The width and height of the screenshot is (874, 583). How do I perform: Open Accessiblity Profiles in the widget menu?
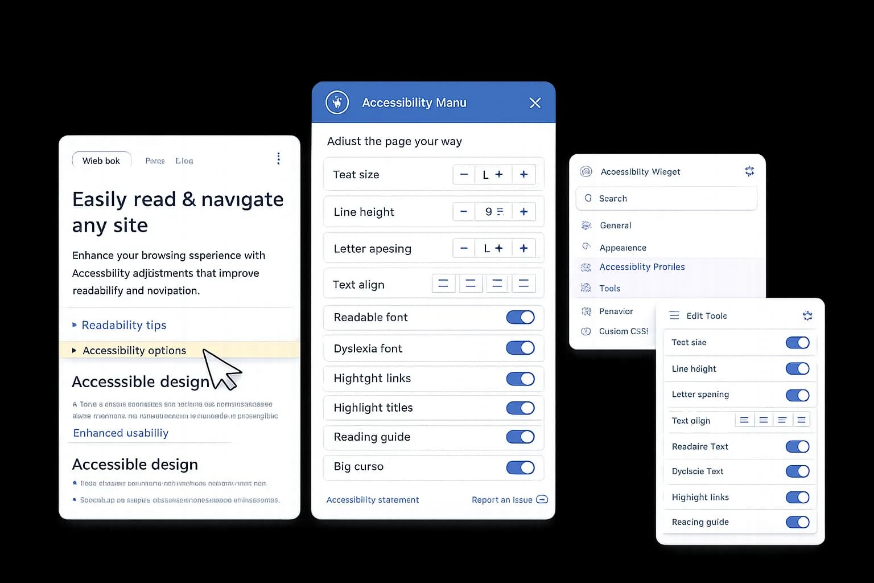642,267
